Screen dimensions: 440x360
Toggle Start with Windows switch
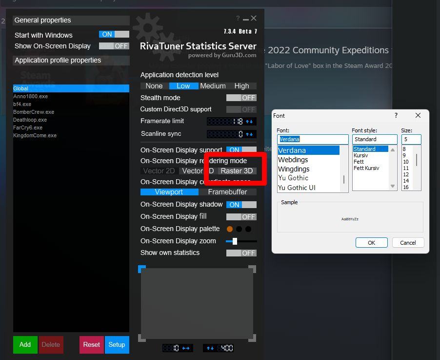coord(114,34)
